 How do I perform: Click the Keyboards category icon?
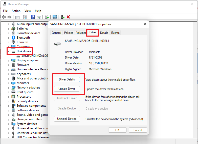tap(13, 74)
